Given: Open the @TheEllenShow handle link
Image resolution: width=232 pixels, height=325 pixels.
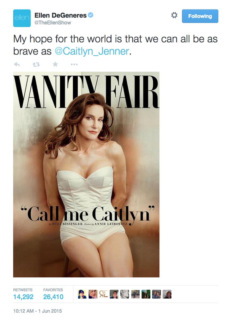Looking at the screenshot, I should (53, 23).
